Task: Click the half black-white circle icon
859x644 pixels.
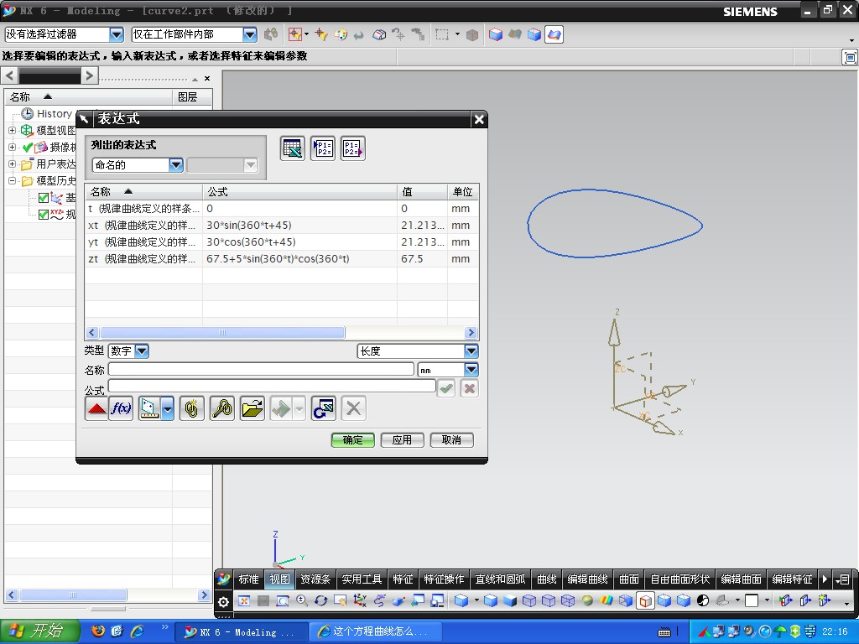Action: pyautogui.click(x=703, y=600)
